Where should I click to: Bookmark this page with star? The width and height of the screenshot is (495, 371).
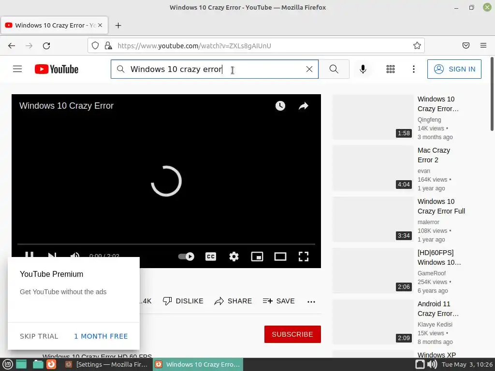click(x=417, y=46)
